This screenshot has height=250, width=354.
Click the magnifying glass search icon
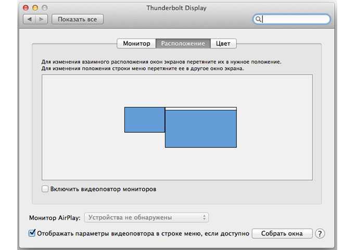[x=258, y=19]
